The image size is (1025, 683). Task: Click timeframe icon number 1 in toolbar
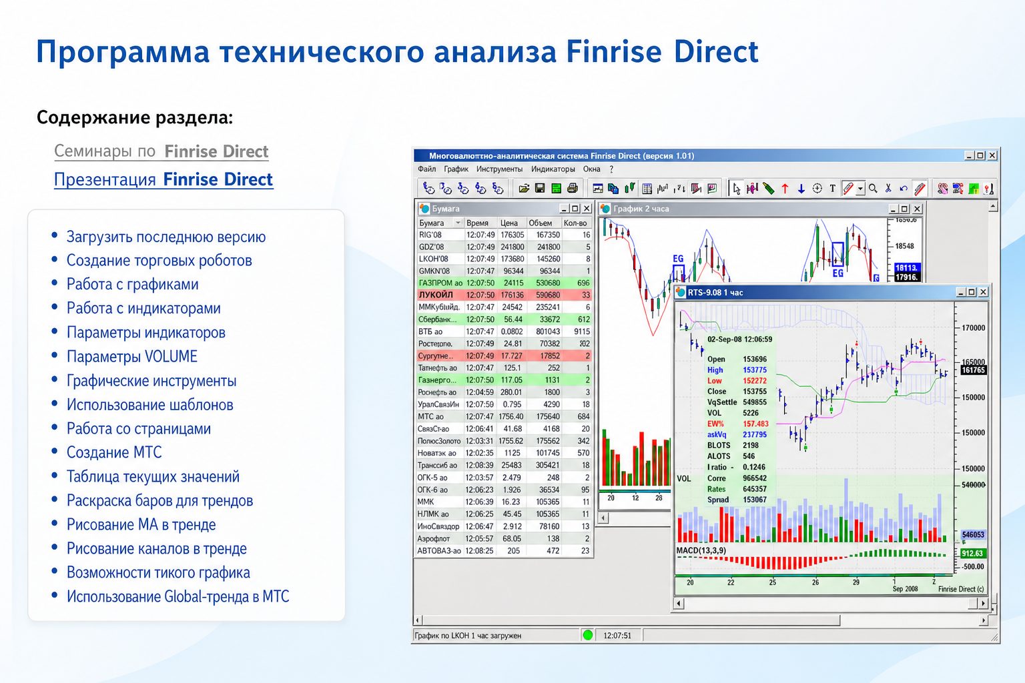(428, 189)
